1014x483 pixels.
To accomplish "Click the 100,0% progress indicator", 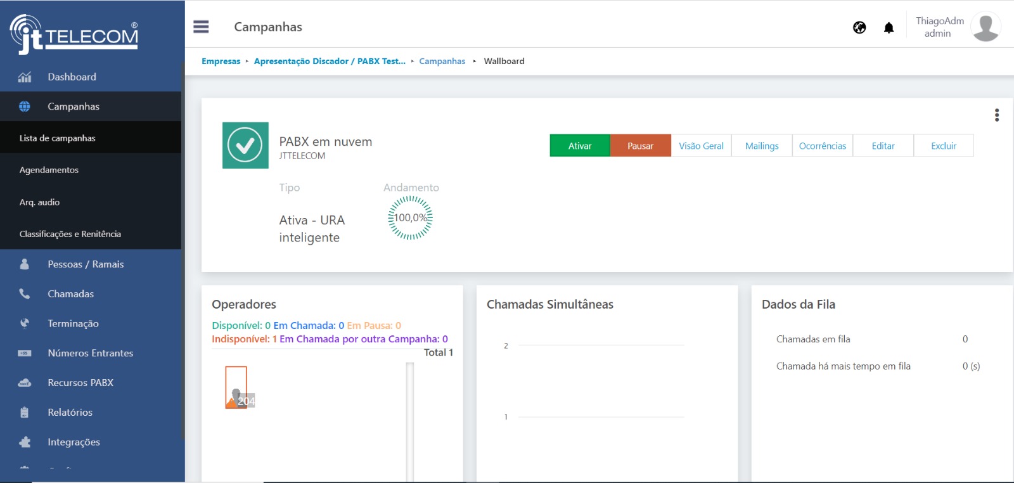I will click(410, 217).
